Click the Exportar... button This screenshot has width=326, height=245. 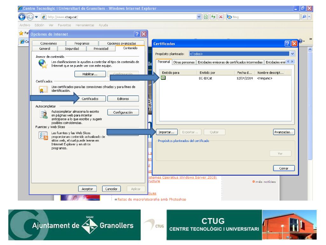click(190, 132)
